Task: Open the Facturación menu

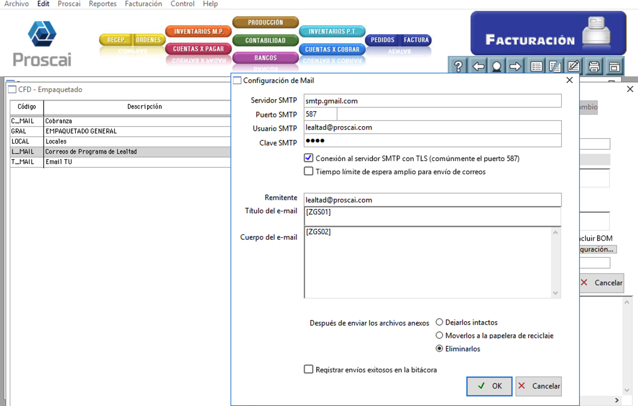Action: point(143,4)
